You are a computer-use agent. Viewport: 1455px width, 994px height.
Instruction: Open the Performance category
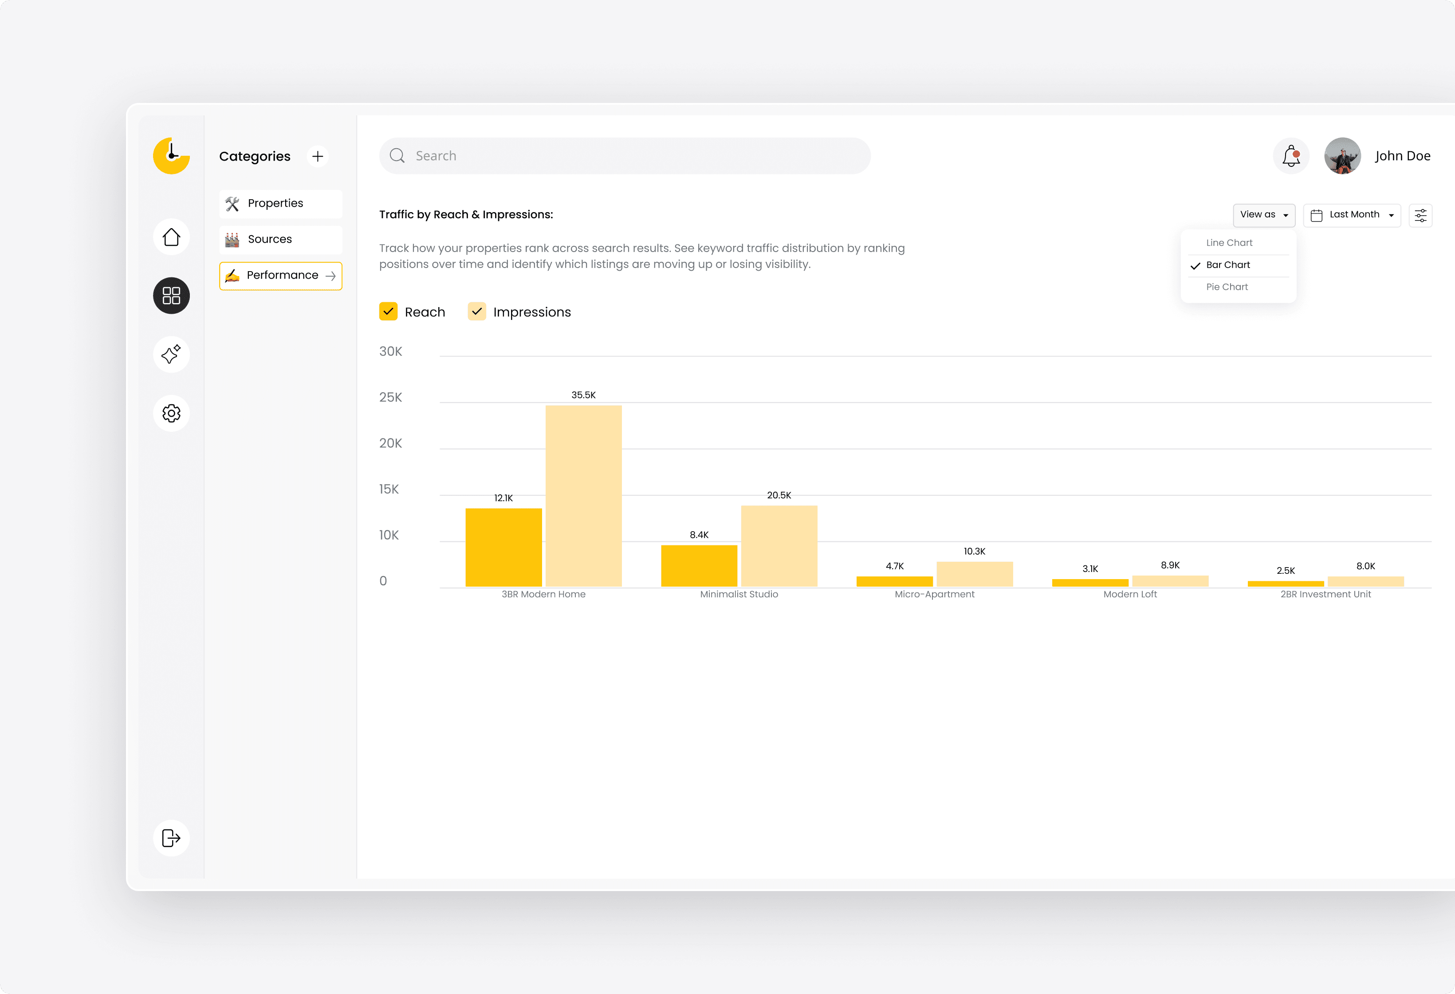(280, 276)
